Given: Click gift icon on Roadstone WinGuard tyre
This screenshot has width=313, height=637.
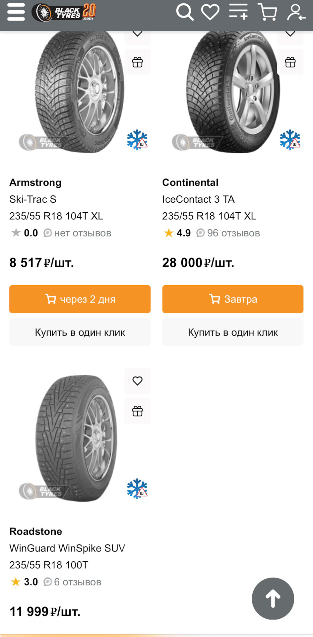Looking at the screenshot, I should coord(137,411).
